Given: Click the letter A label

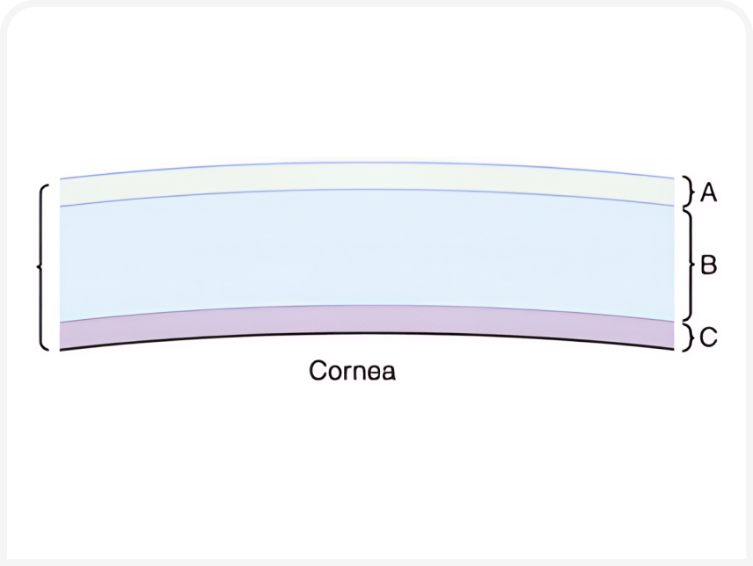Looking at the screenshot, I should [709, 192].
